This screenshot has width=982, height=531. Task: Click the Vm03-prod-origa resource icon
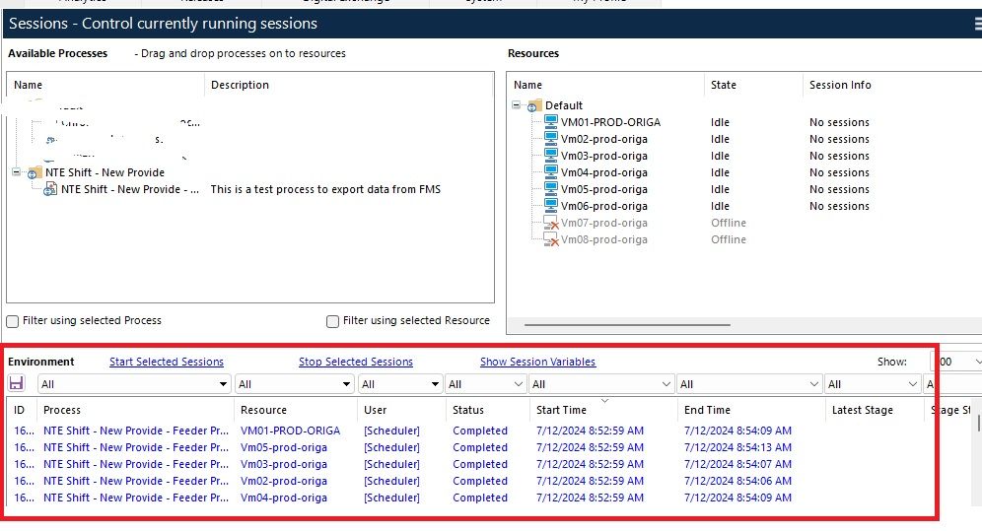point(551,156)
